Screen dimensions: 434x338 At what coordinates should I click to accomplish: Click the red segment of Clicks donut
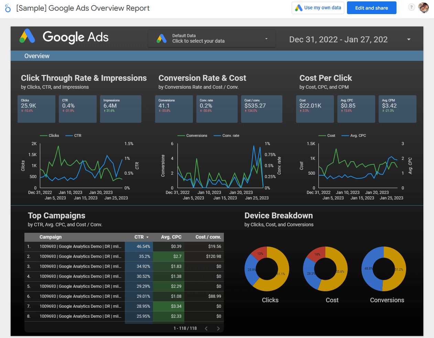260,253
